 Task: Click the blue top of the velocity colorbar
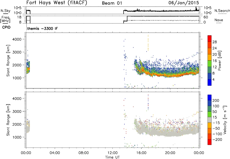[x=210, y=98]
